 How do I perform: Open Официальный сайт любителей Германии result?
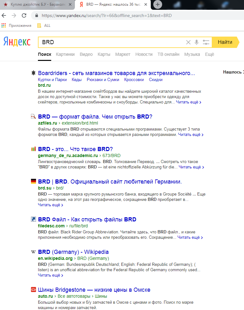coord(110,182)
